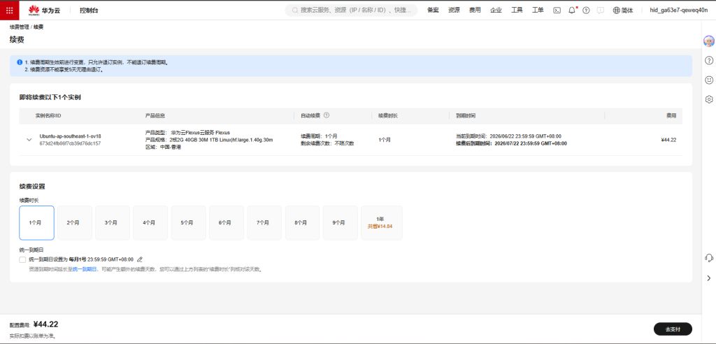Open the 统一到期日 hyperlink in hint text

85,269
